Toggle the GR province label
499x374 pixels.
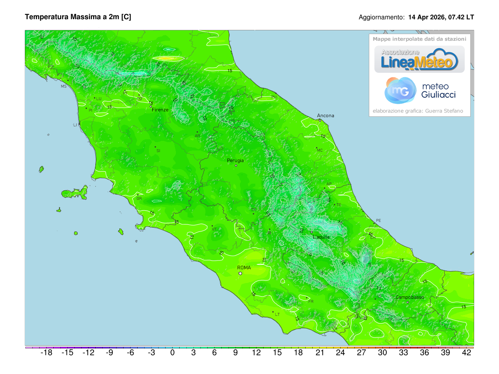point(138,199)
